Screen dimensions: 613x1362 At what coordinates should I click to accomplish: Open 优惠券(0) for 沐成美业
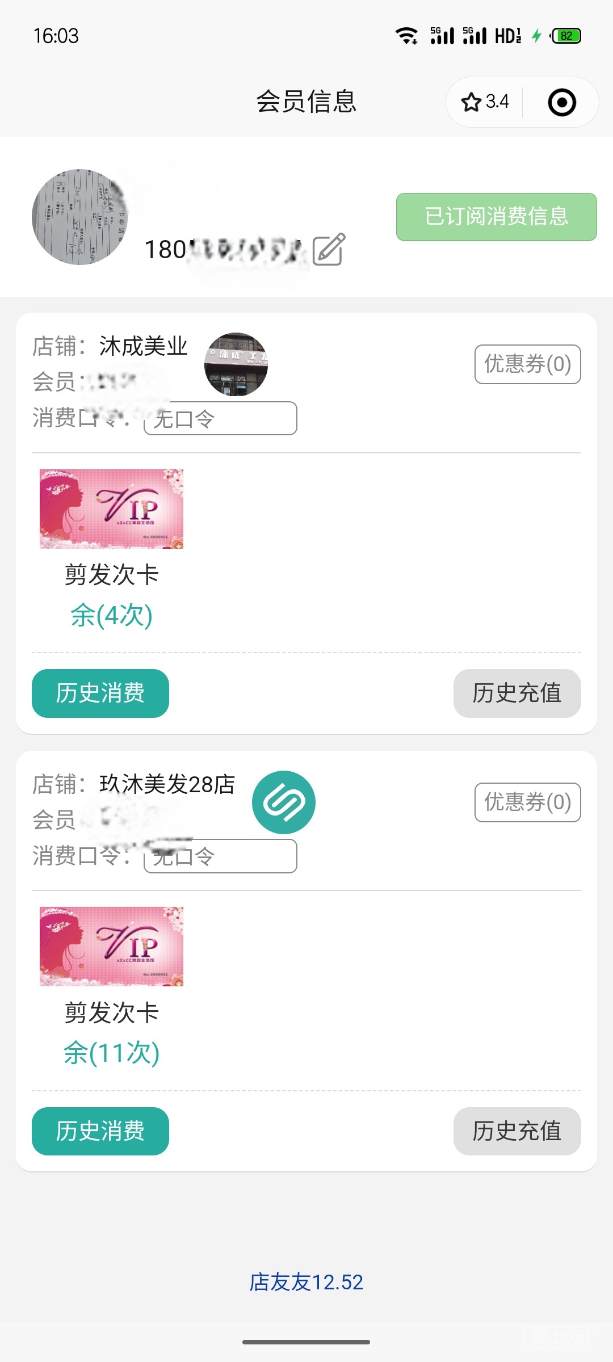tap(527, 364)
